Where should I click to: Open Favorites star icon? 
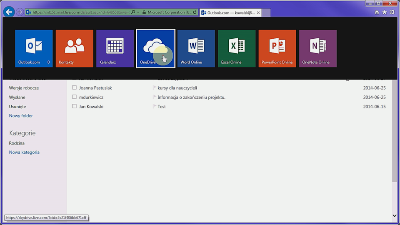coord(385,12)
